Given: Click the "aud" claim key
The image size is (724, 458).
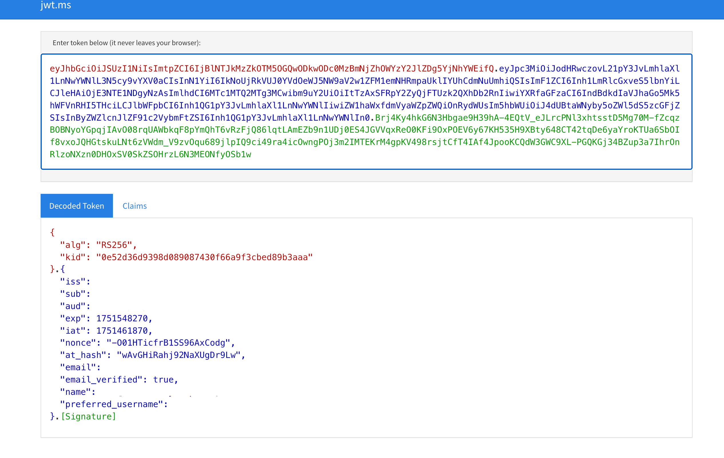Looking at the screenshot, I should pyautogui.click(x=73, y=306).
